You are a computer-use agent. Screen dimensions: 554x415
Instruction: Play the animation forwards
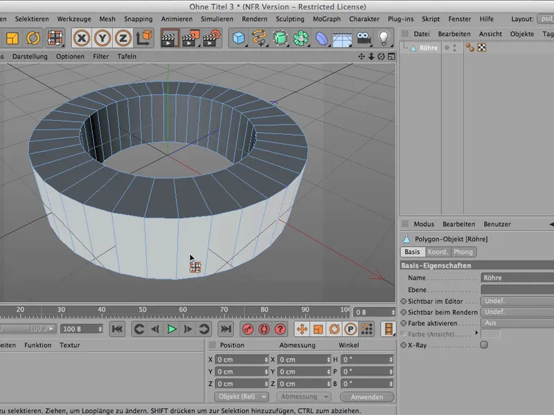point(172,329)
